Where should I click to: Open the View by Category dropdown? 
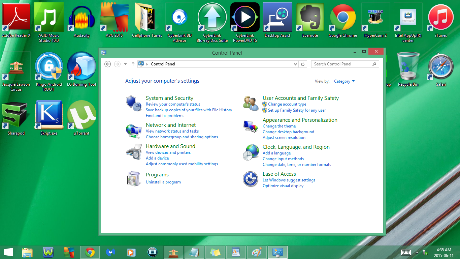344,81
